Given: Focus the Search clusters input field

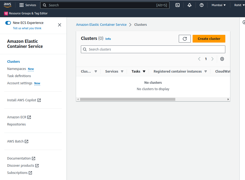Looking at the screenshot, I should pyautogui.click(x=153, y=49).
